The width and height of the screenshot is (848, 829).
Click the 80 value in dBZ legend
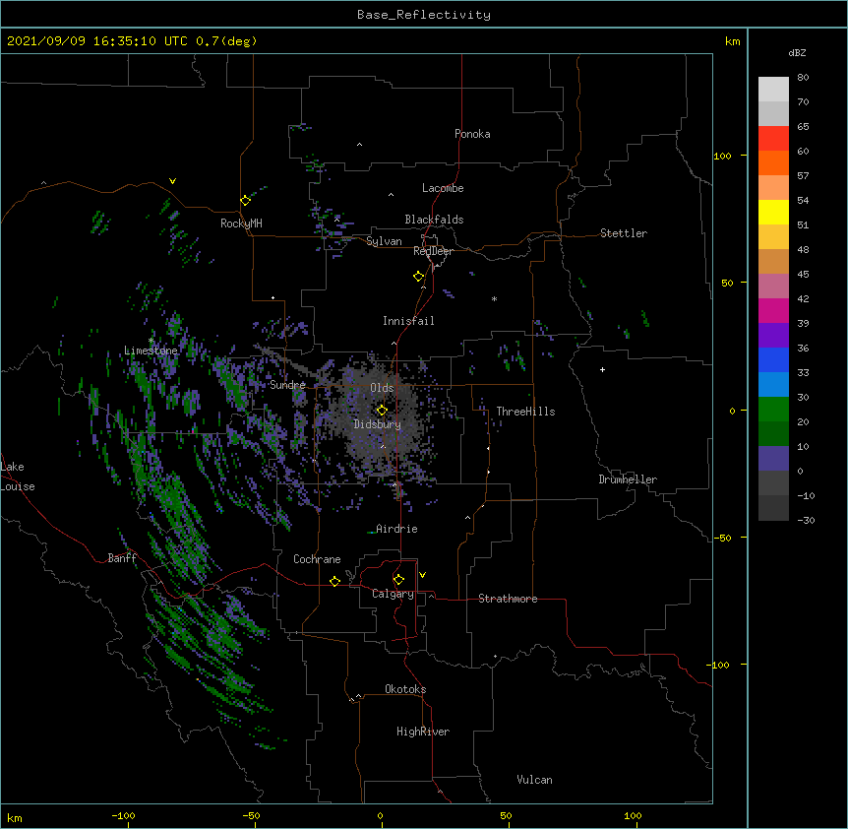(x=803, y=77)
